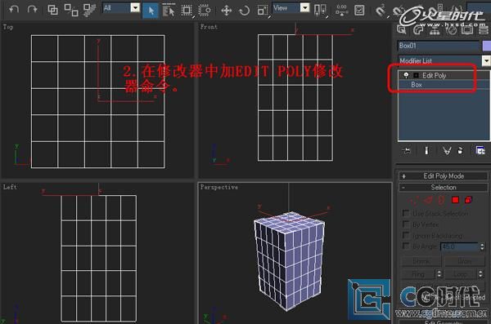Check the By Vertex option
The image size is (491, 324).
point(406,224)
